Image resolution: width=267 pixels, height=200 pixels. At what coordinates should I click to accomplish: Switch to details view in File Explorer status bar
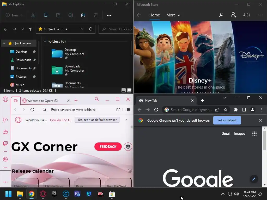(x=124, y=90)
